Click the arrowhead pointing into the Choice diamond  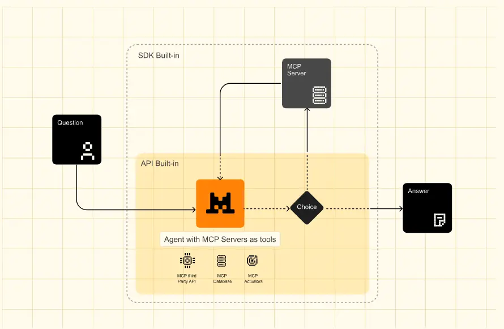pos(287,208)
